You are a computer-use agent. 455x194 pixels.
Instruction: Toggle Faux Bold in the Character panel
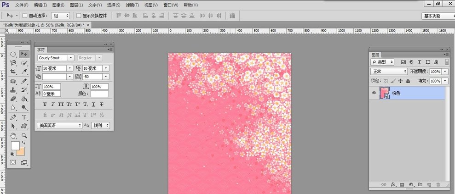[x=45, y=105]
